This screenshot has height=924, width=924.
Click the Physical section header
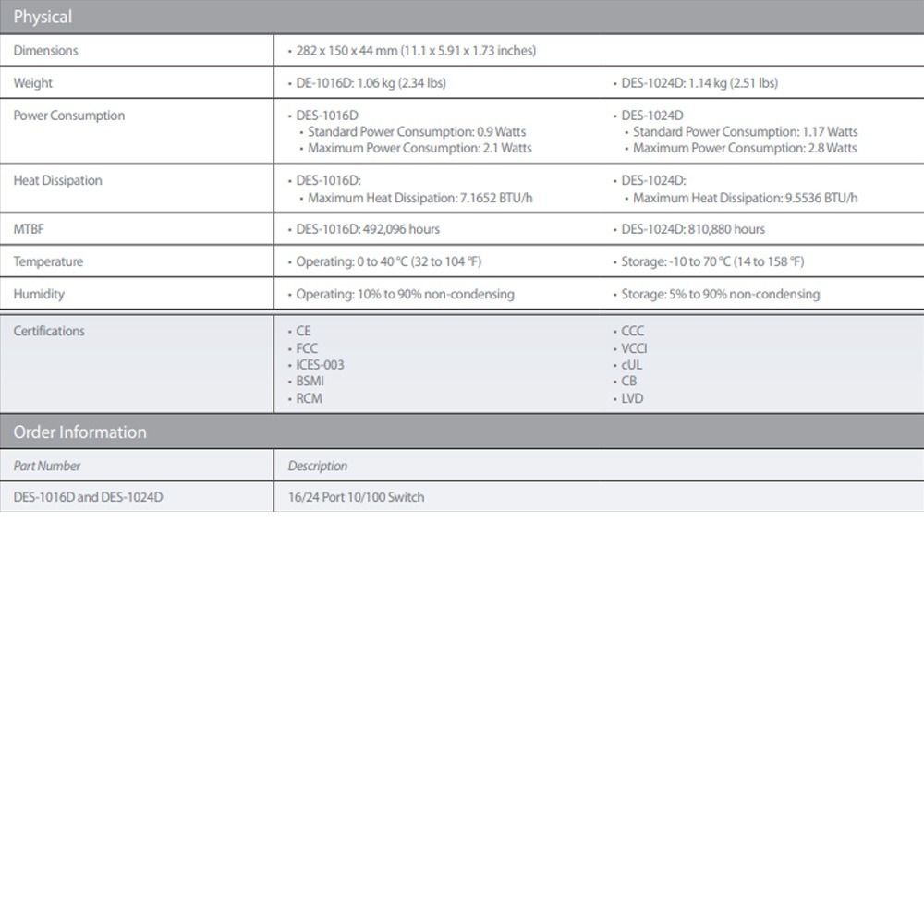43,17
